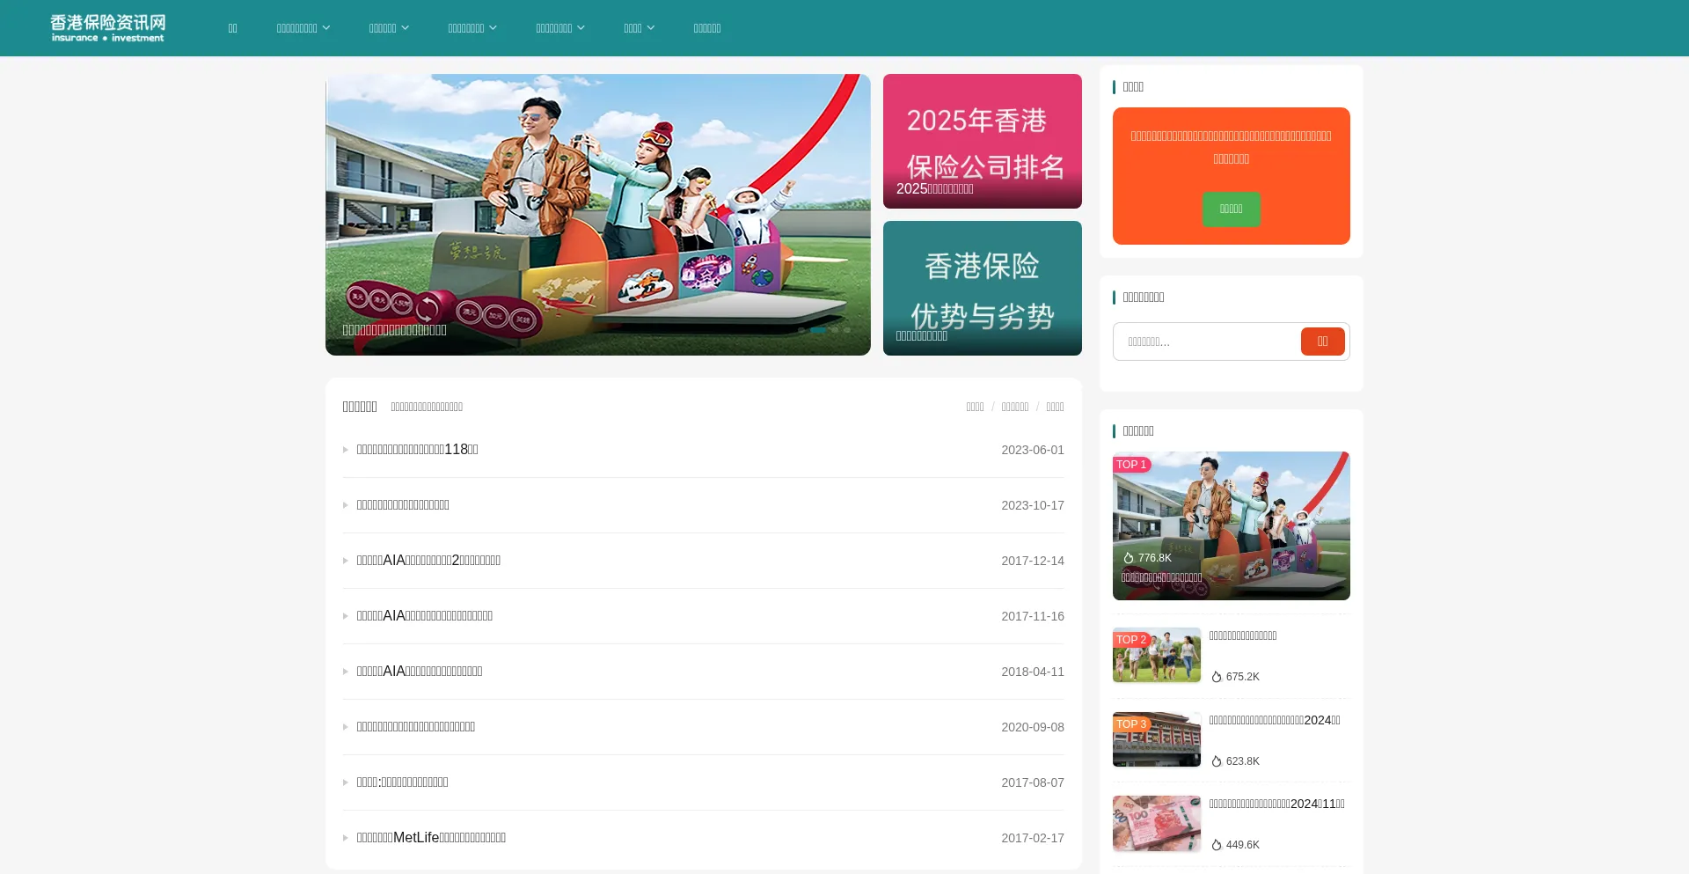Click the insurance investment site logo

tap(107, 28)
